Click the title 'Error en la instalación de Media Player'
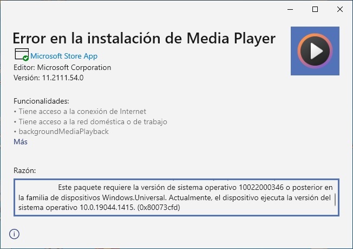The image size is (353, 249). [x=144, y=39]
